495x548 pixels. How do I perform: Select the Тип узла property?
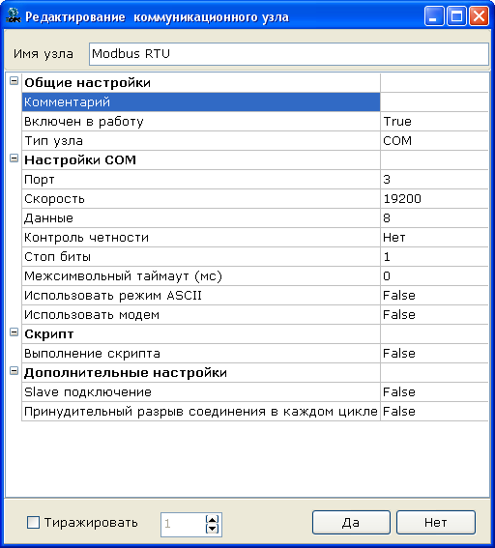tap(201, 141)
